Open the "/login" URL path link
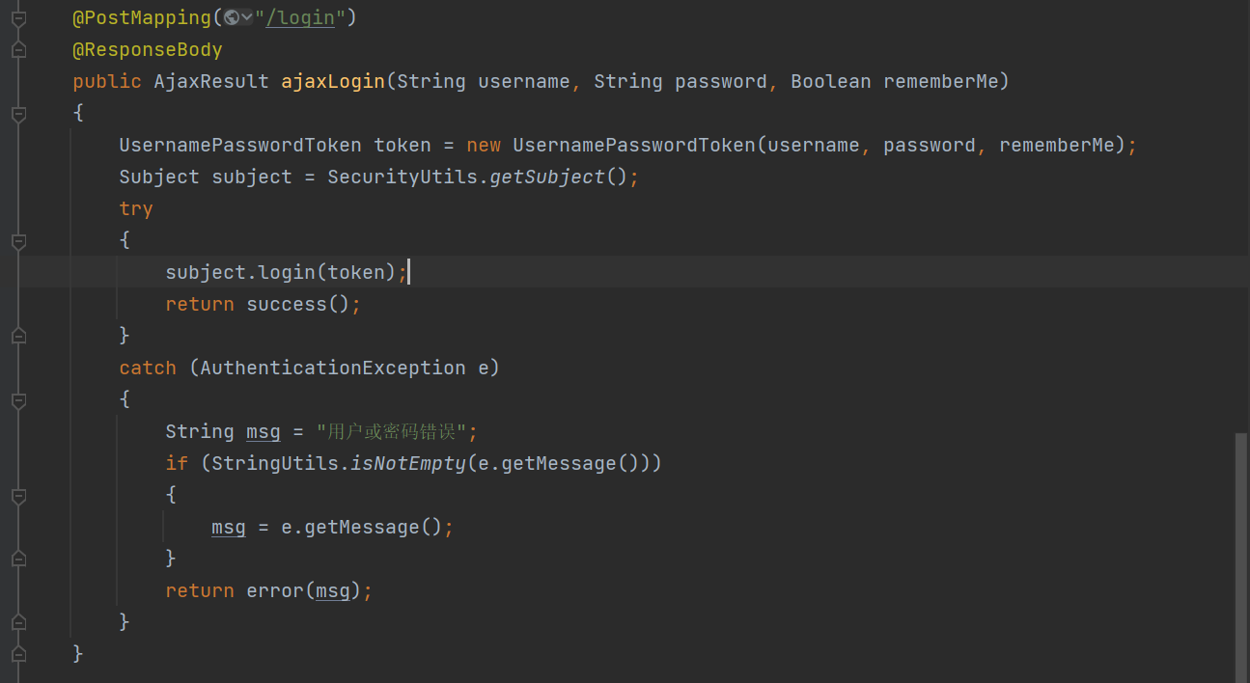 pos(299,17)
